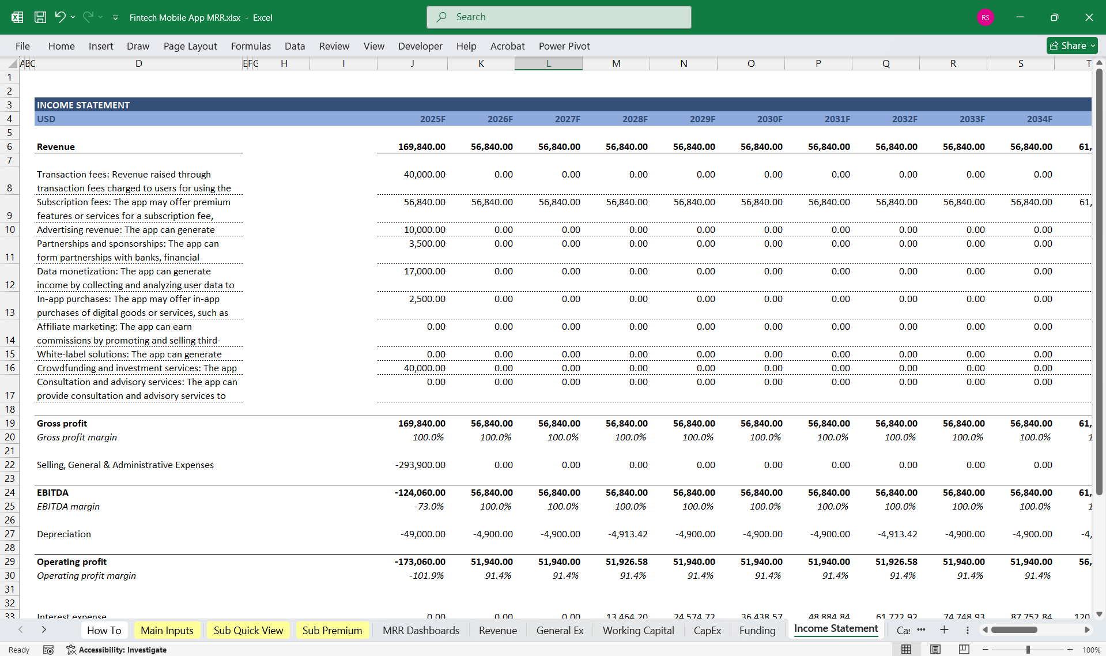The width and height of the screenshot is (1106, 656).
Task: Switch to the Formulas ribbon tab
Action: coord(251,46)
